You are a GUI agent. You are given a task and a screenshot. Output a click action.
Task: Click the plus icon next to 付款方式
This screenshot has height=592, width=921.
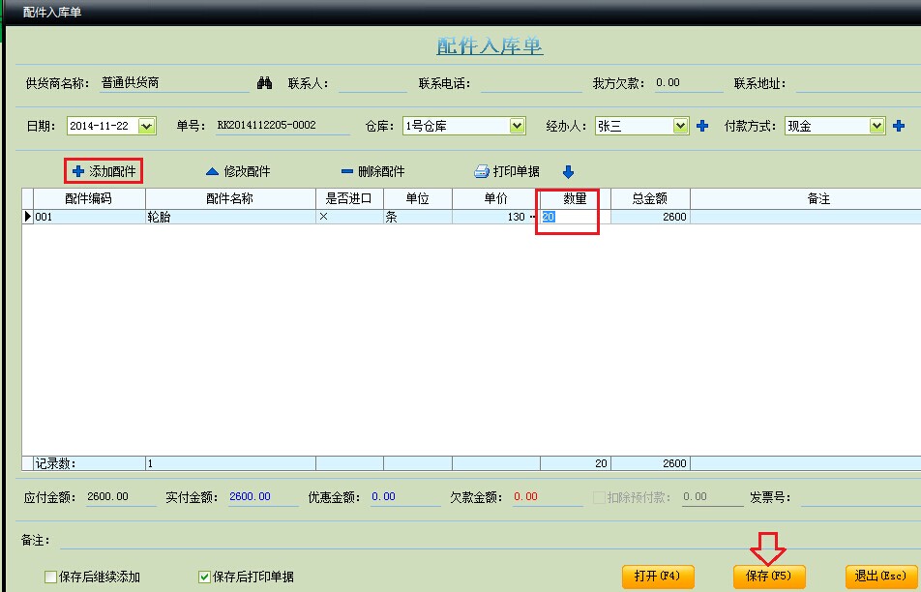pos(898,126)
